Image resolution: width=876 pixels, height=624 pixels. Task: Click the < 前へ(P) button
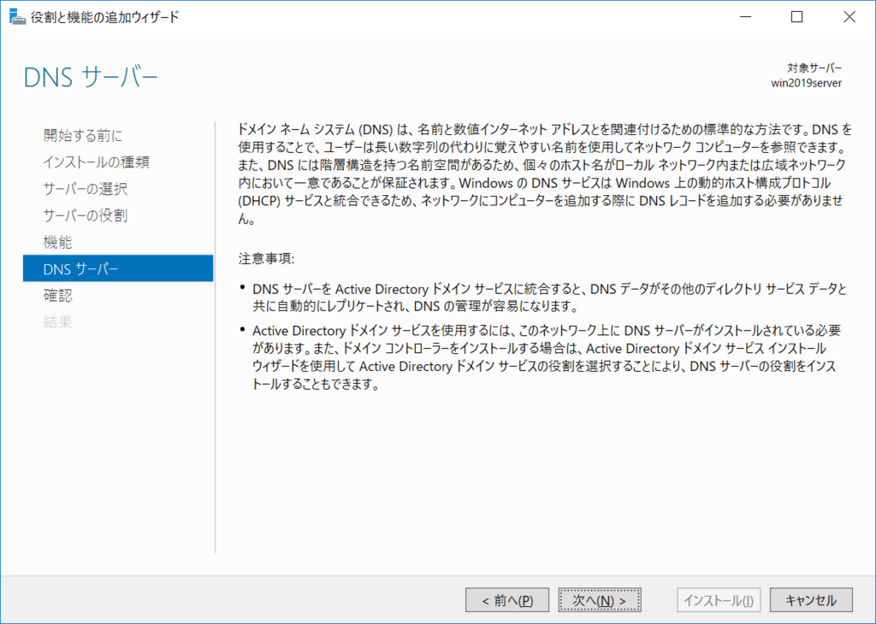pos(507,600)
